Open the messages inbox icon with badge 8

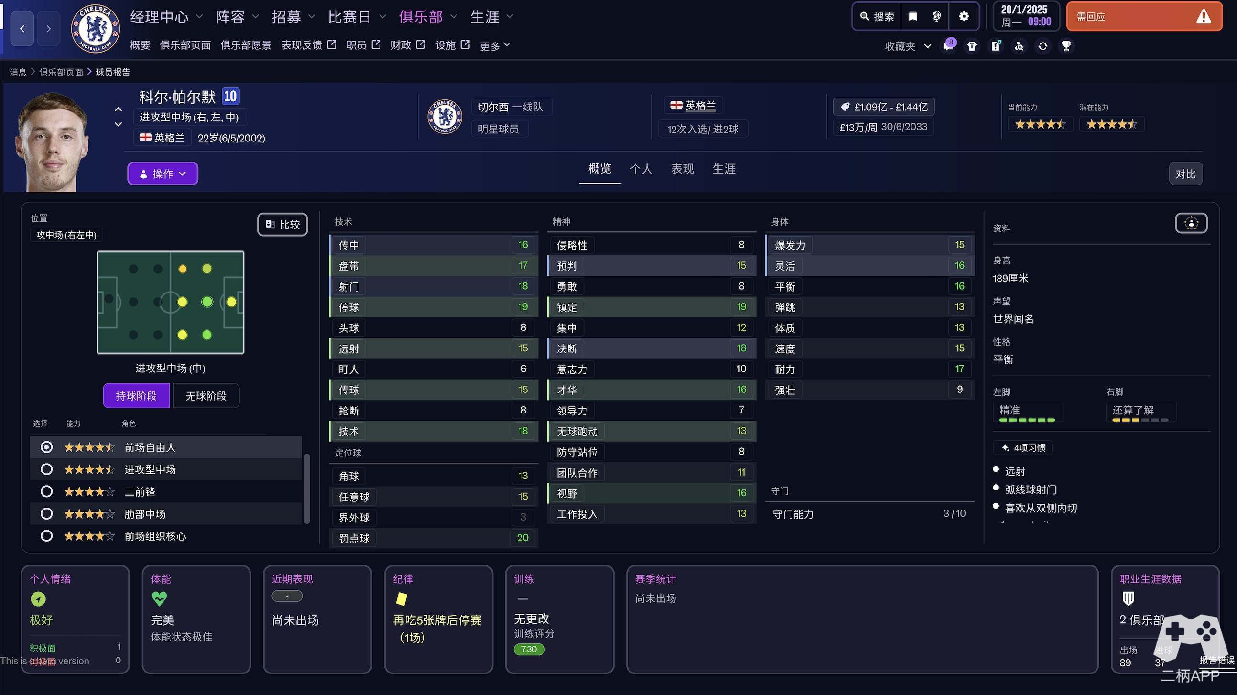point(948,46)
